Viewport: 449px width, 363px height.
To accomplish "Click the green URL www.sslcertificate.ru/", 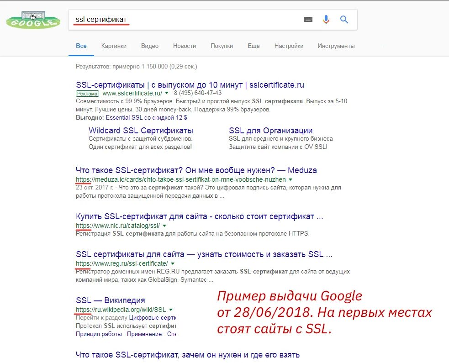I will click(132, 93).
